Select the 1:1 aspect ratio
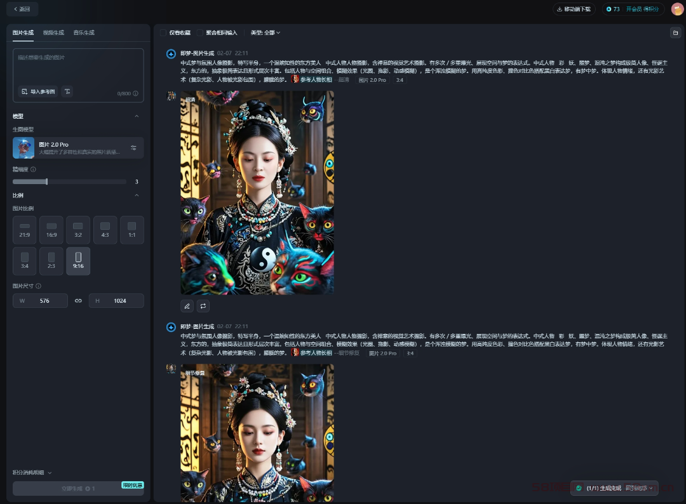686x504 pixels. [x=131, y=230]
